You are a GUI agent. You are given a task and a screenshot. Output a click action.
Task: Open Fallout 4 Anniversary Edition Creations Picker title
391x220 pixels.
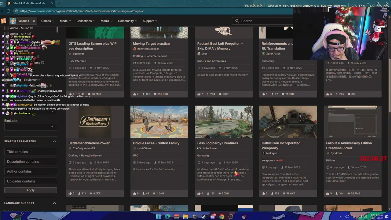[x=349, y=145]
